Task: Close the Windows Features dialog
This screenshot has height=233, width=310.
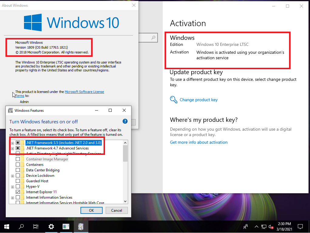Action: click(124, 110)
